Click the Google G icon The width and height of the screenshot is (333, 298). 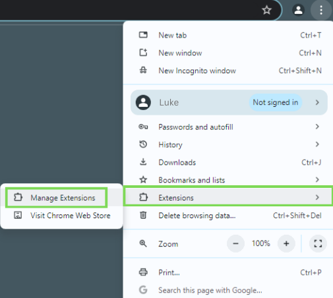coord(143,290)
